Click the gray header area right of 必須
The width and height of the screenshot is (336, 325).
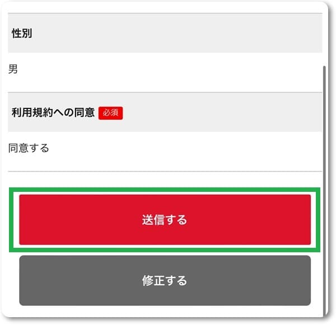tap(222, 112)
